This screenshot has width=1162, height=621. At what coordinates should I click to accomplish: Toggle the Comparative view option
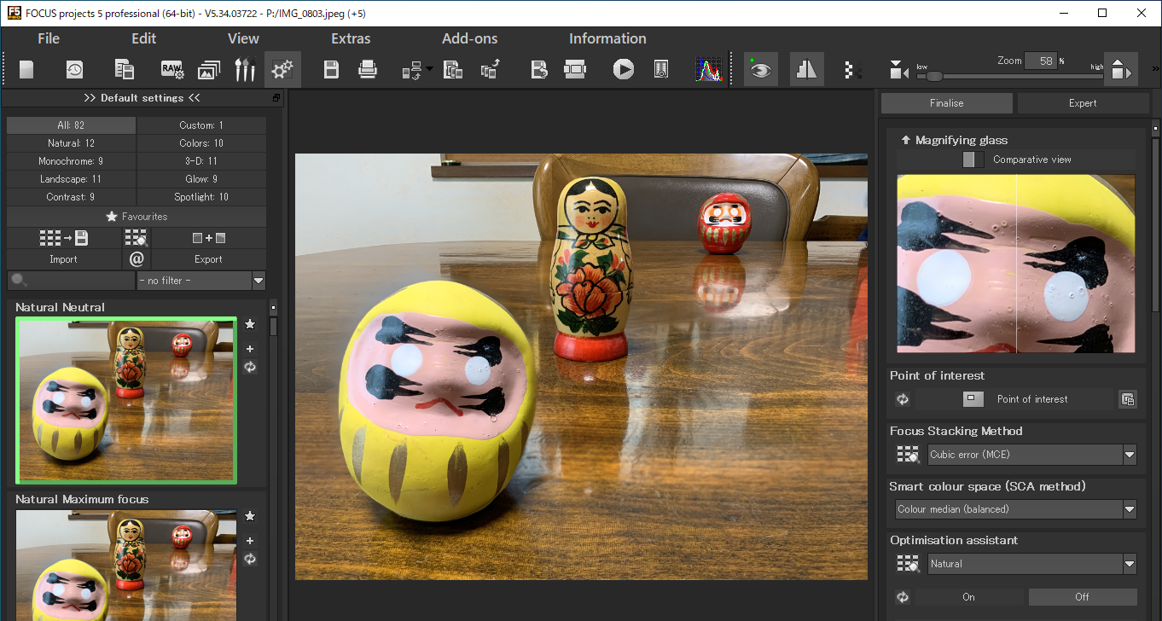pos(973,160)
